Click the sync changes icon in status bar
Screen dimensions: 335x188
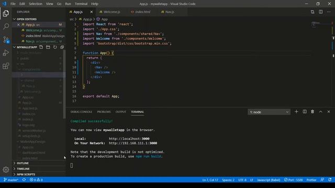[24, 180]
